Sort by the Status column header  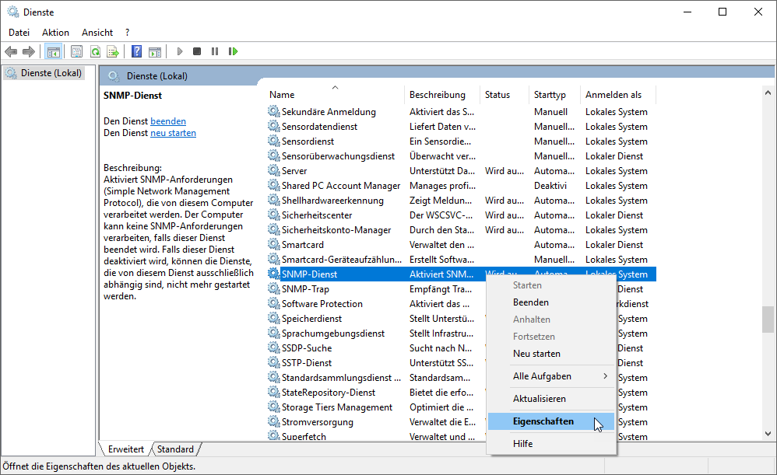[x=505, y=95]
